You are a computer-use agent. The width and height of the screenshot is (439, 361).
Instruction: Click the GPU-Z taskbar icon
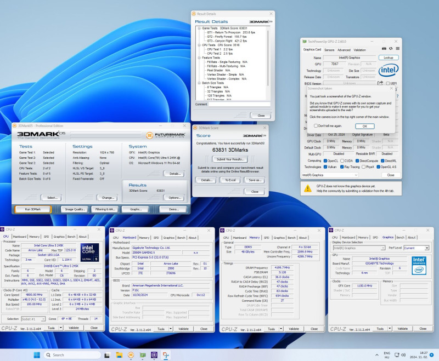pos(143,355)
